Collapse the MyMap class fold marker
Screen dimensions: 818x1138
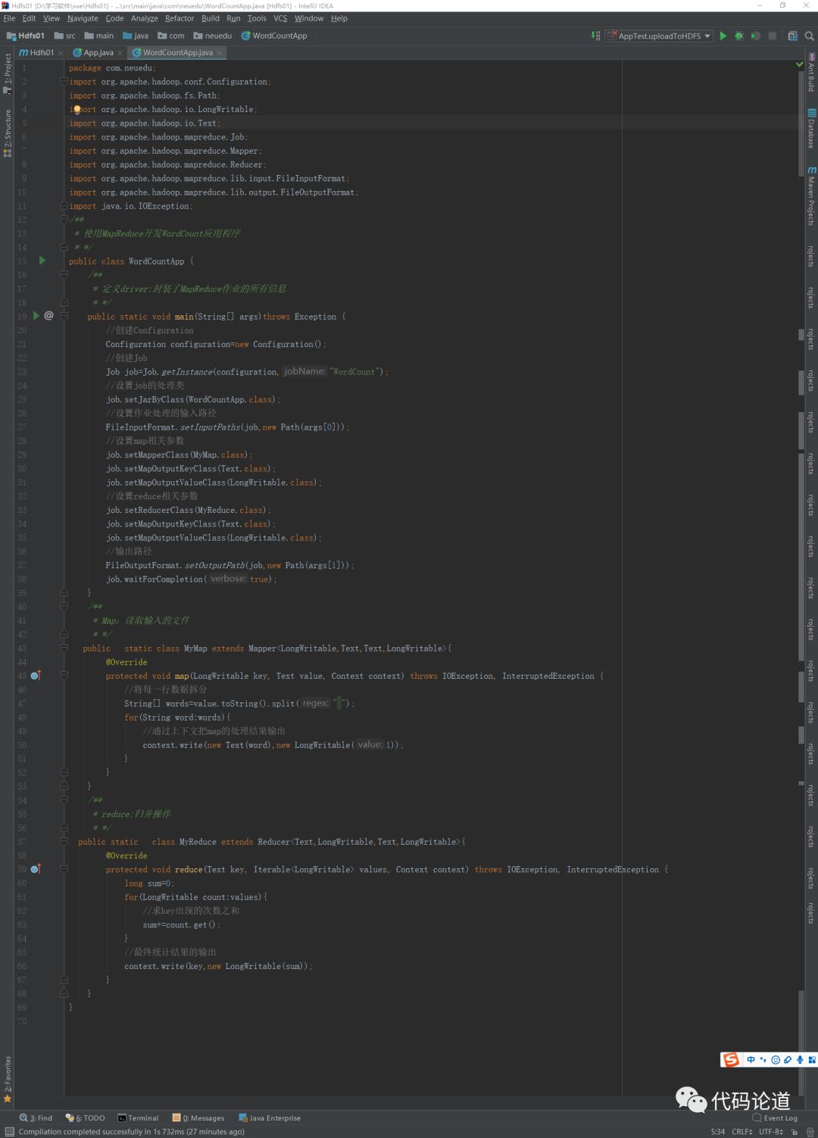[64, 648]
